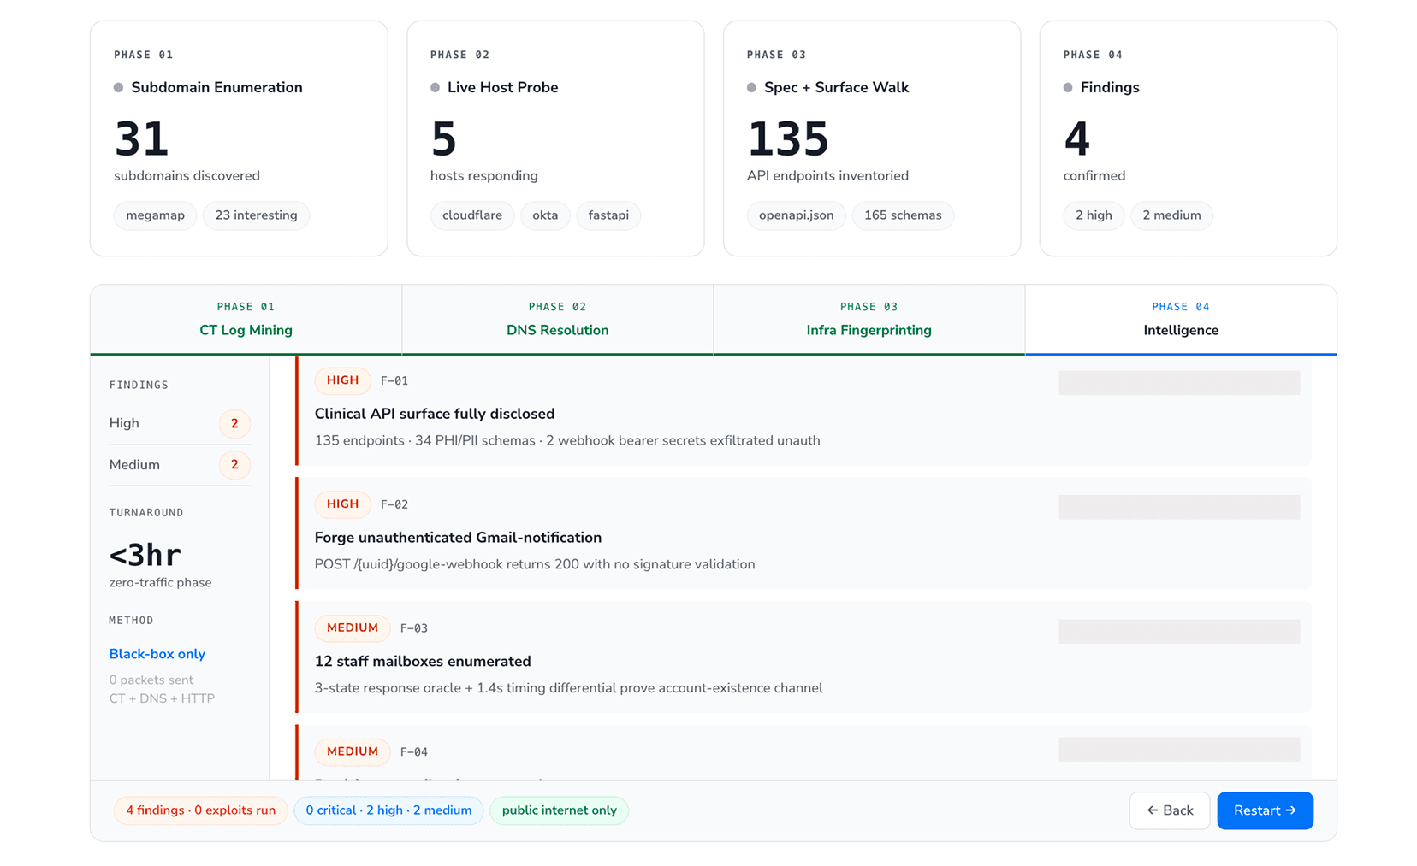Click the 4 findings · 0 exploits run pill

(x=200, y=810)
